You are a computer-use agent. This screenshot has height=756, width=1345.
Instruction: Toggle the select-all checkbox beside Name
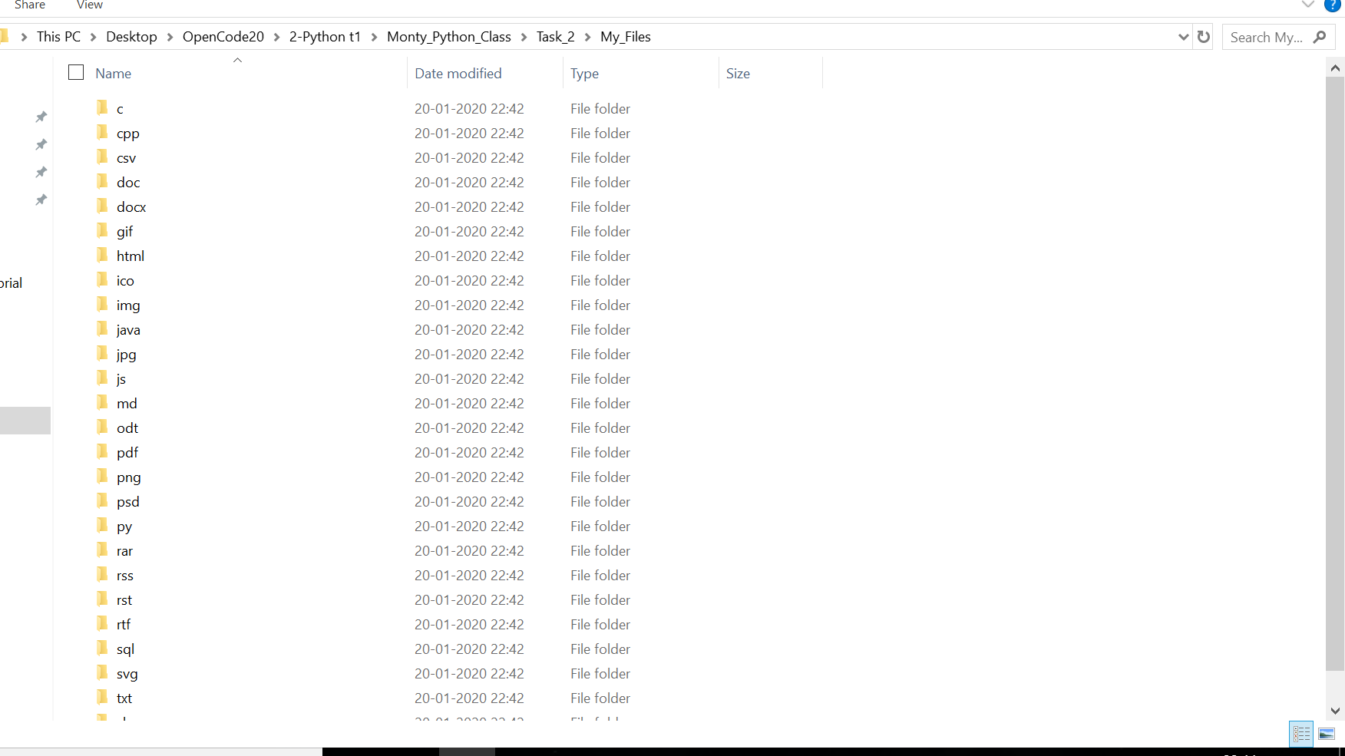[75, 71]
